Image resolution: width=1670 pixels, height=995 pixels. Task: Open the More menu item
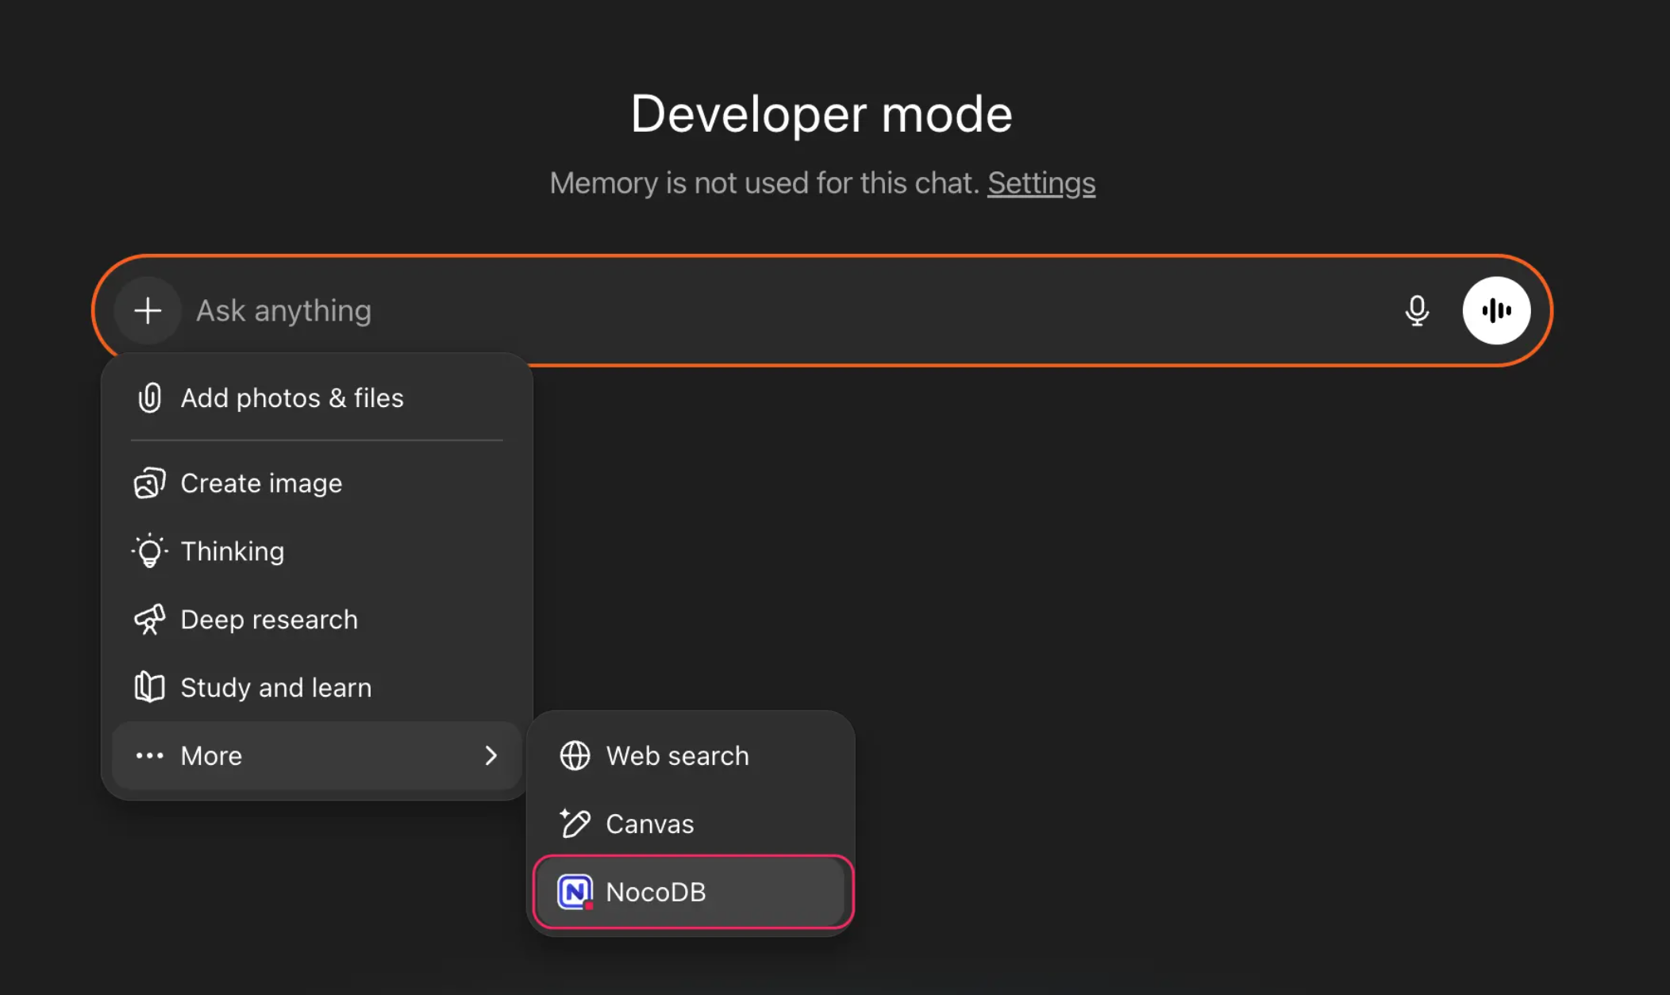(211, 755)
